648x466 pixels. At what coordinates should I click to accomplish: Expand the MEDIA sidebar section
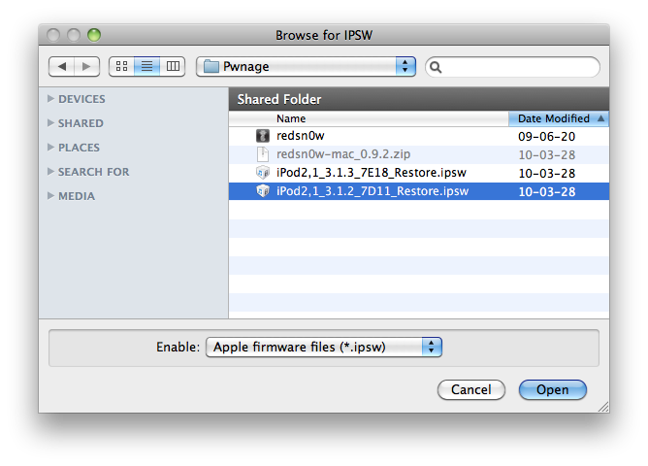(x=51, y=196)
